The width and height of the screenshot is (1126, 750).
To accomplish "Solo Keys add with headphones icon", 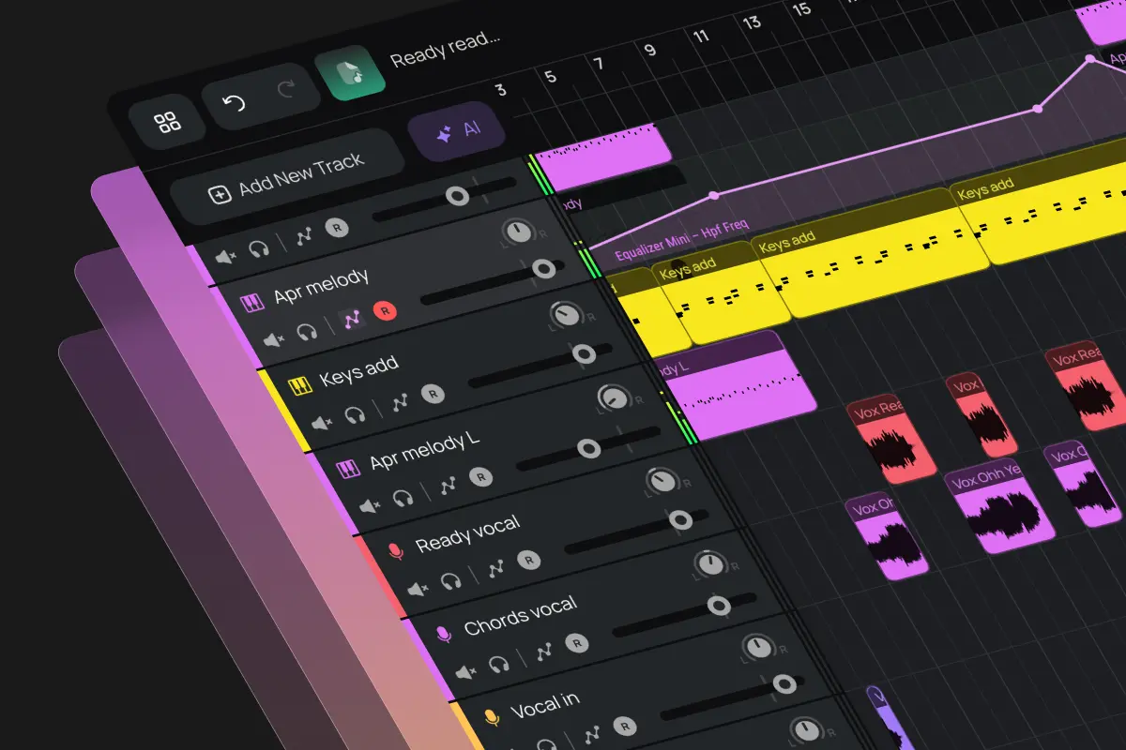I will point(355,413).
